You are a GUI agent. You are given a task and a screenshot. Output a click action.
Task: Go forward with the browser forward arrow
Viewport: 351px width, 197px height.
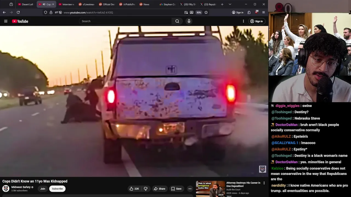click(11, 12)
